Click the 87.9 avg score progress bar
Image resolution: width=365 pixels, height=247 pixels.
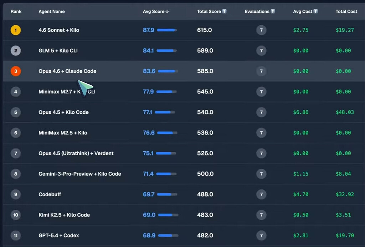click(x=167, y=30)
